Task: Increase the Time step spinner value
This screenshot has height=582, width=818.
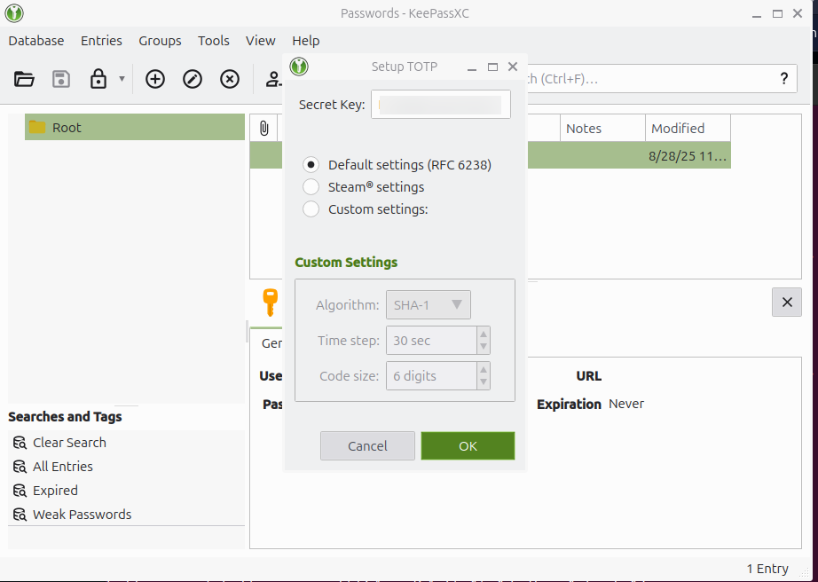Action: (484, 334)
